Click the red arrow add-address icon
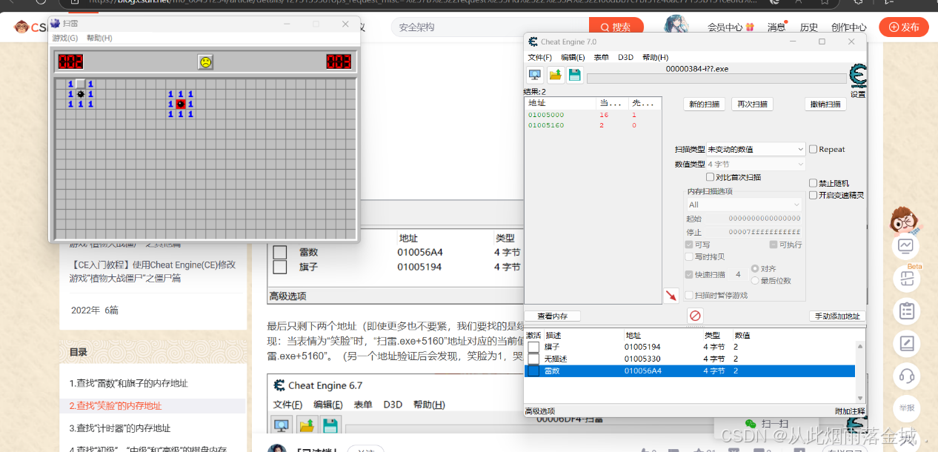The width and height of the screenshot is (938, 452). pos(671,295)
